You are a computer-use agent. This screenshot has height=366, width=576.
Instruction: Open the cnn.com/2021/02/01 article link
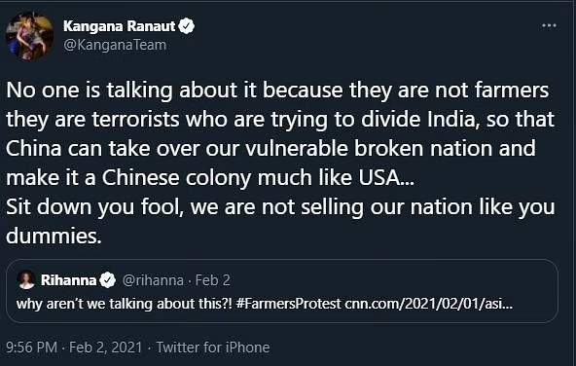click(x=428, y=304)
